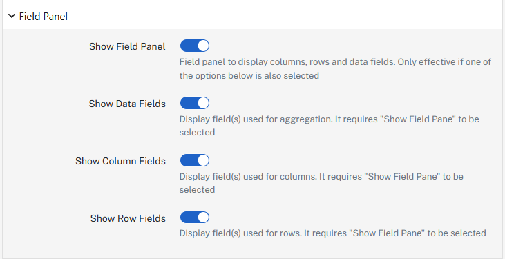Click empty space in Field Panel header bar

point(283,16)
